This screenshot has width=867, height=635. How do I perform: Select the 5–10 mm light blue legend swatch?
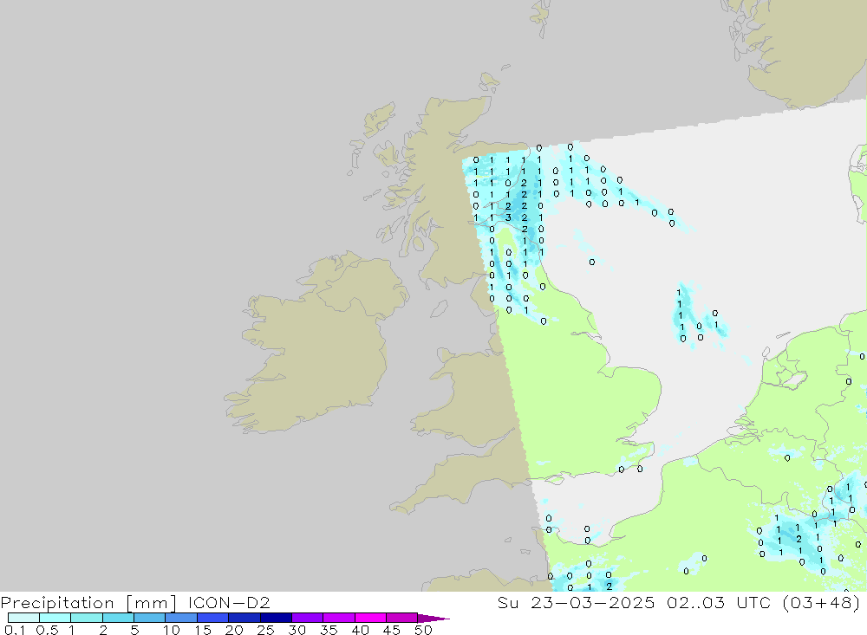pos(149,618)
